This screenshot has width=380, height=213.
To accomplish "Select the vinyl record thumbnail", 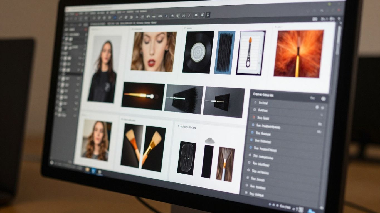I will 198,52.
